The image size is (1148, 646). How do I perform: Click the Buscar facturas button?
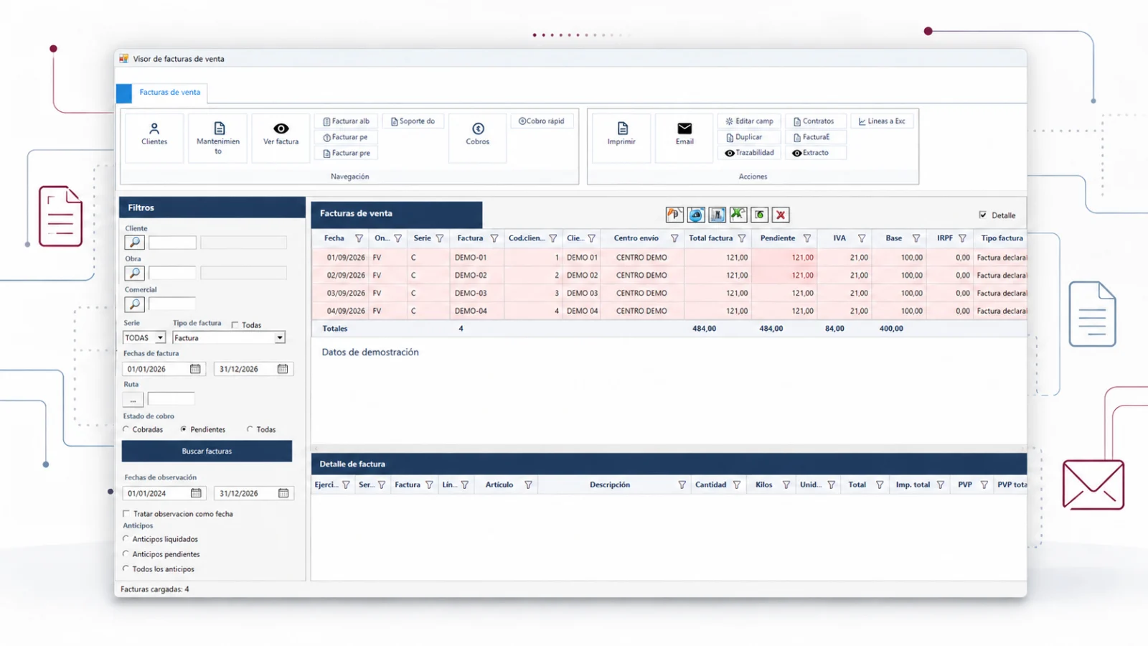(x=207, y=451)
